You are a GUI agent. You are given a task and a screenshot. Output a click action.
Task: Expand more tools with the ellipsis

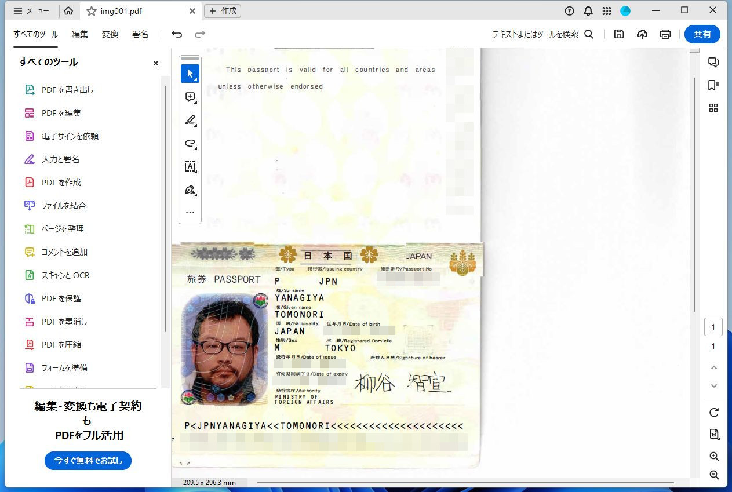190,213
